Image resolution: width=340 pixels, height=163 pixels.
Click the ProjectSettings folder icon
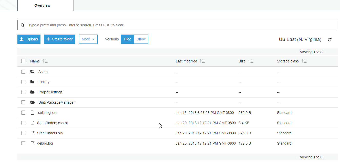click(x=32, y=92)
